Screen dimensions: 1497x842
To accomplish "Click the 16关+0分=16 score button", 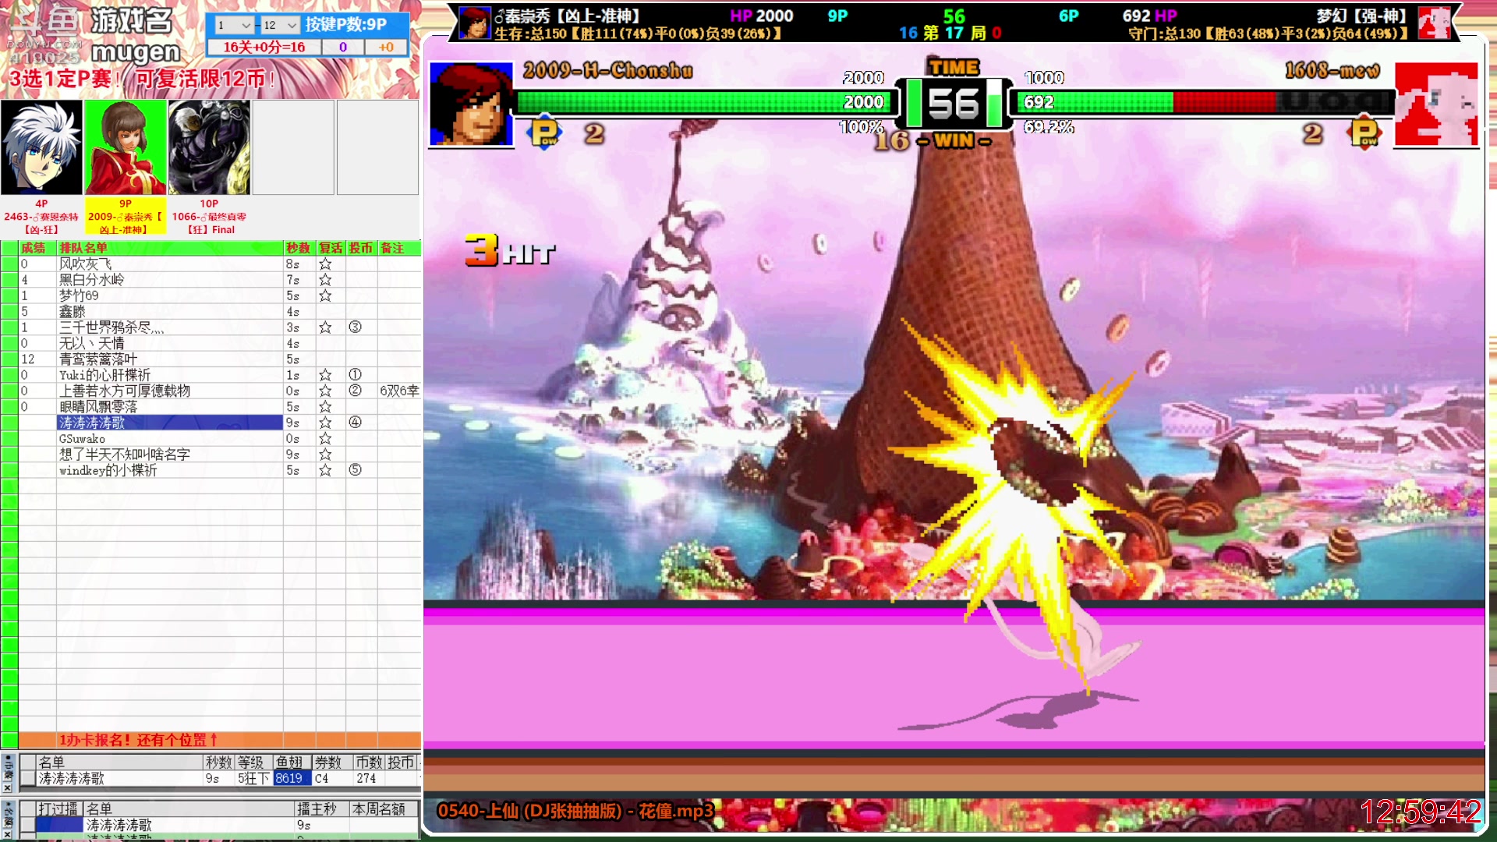I will pos(264,48).
